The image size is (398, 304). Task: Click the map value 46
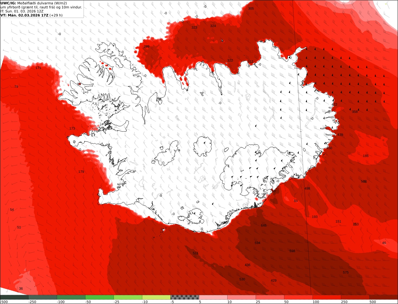point(384,243)
